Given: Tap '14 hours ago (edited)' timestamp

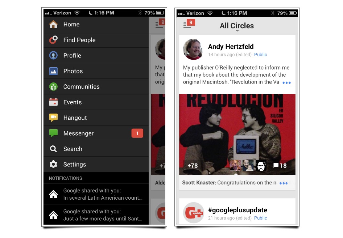Looking at the screenshot, I should click(x=230, y=55).
